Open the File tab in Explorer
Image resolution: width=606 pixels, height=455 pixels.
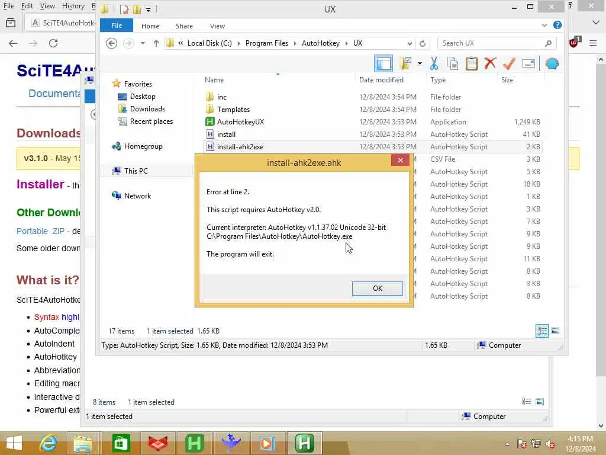[117, 25]
